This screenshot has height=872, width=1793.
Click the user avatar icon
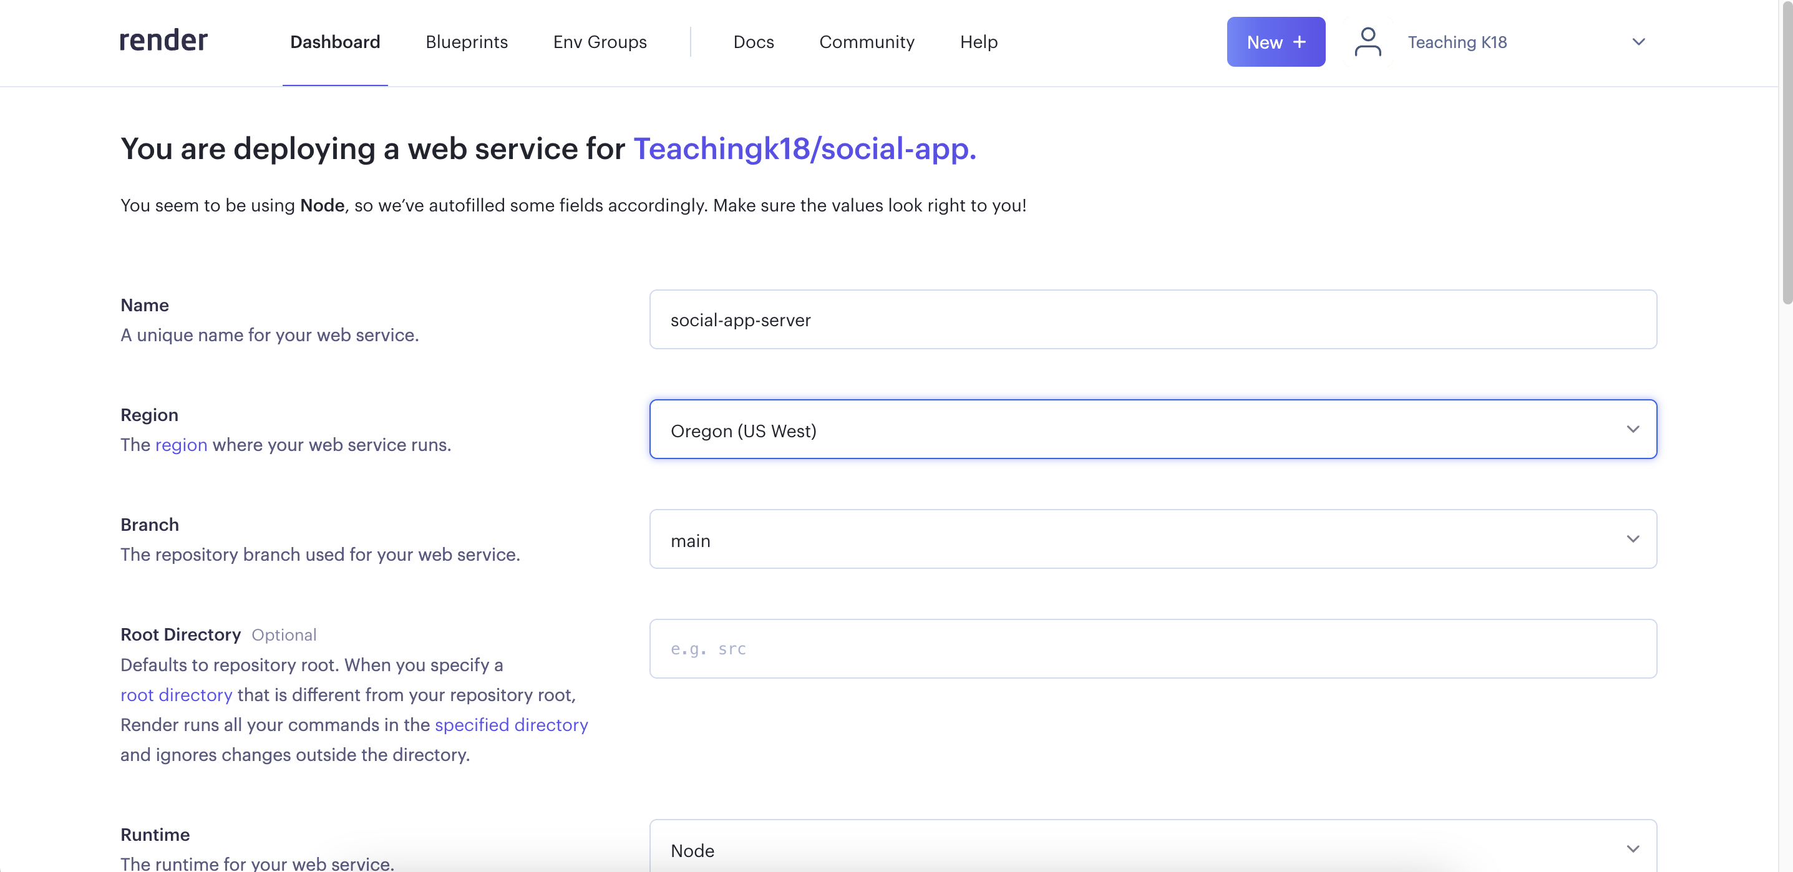coord(1367,42)
